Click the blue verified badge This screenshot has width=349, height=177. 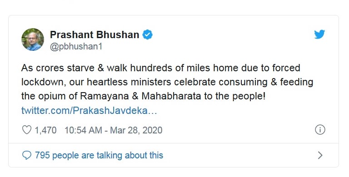[x=147, y=34]
